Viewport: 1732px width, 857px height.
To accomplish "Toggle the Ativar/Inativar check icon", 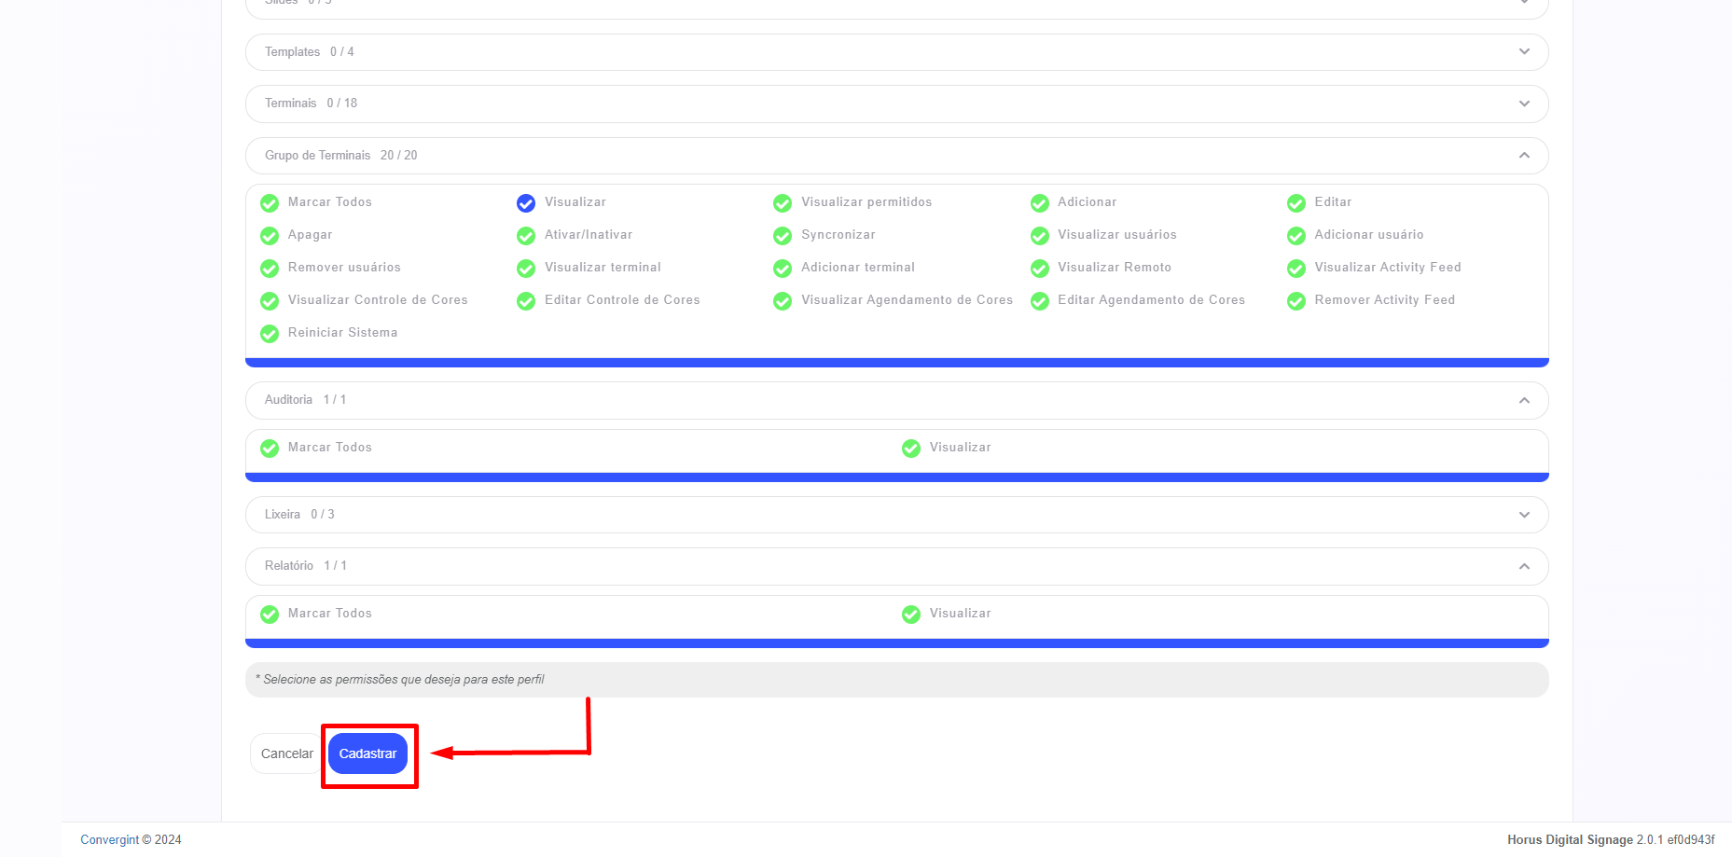I will (526, 236).
